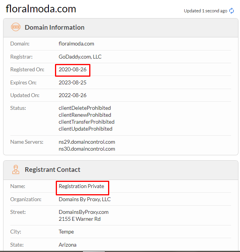Click the floralmoda.com page title

pyautogui.click(x=41, y=9)
